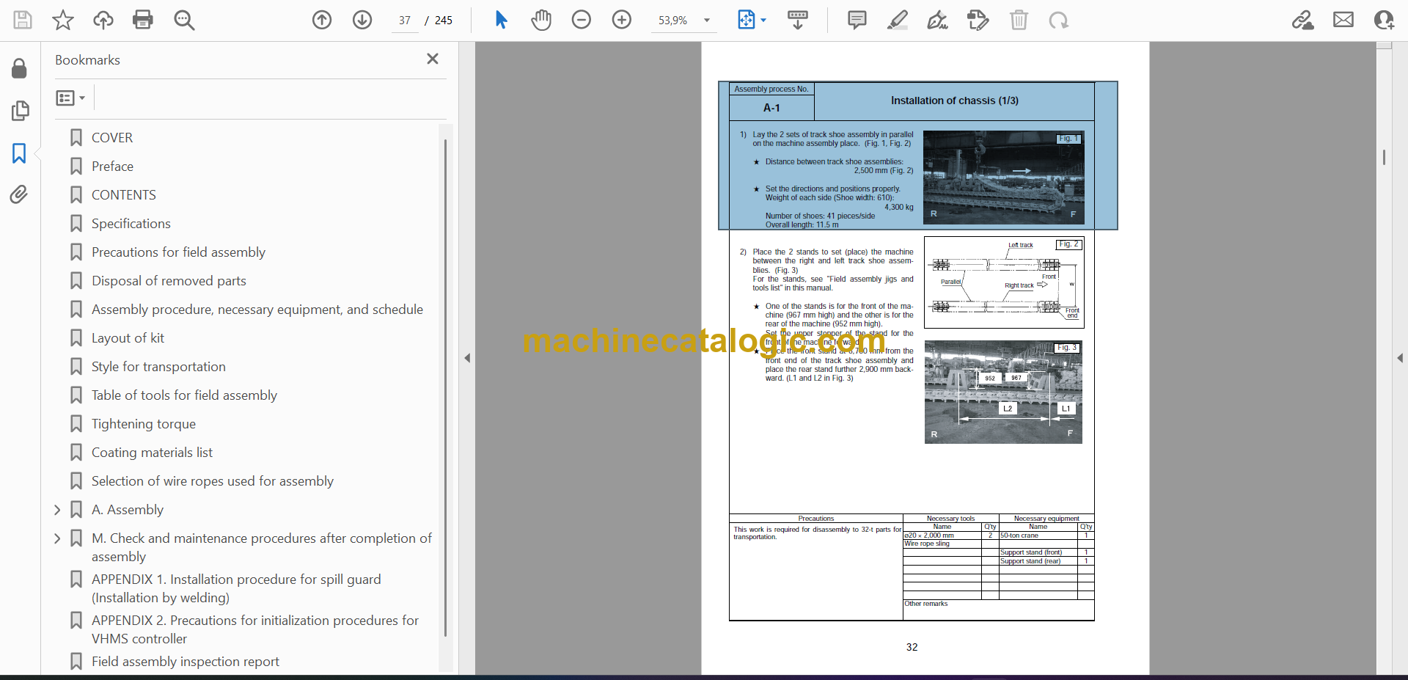1408x680 pixels.
Task: Click the document vertical scrollbar
Action: [x=1384, y=157]
